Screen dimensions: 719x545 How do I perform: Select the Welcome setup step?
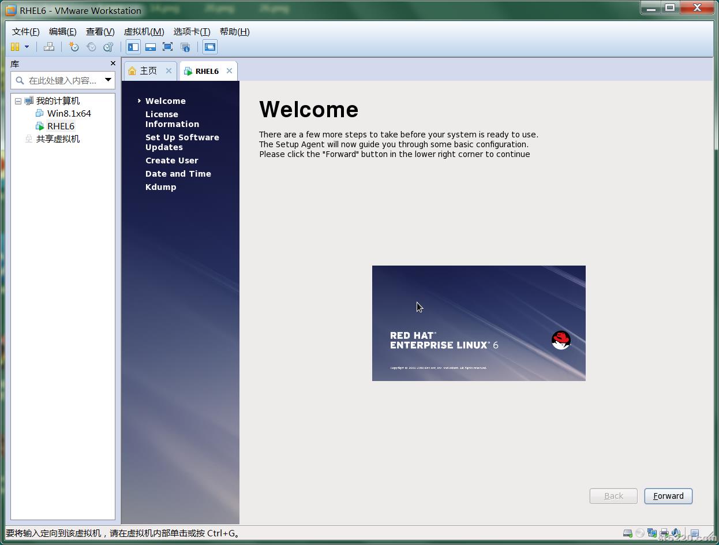tap(165, 101)
